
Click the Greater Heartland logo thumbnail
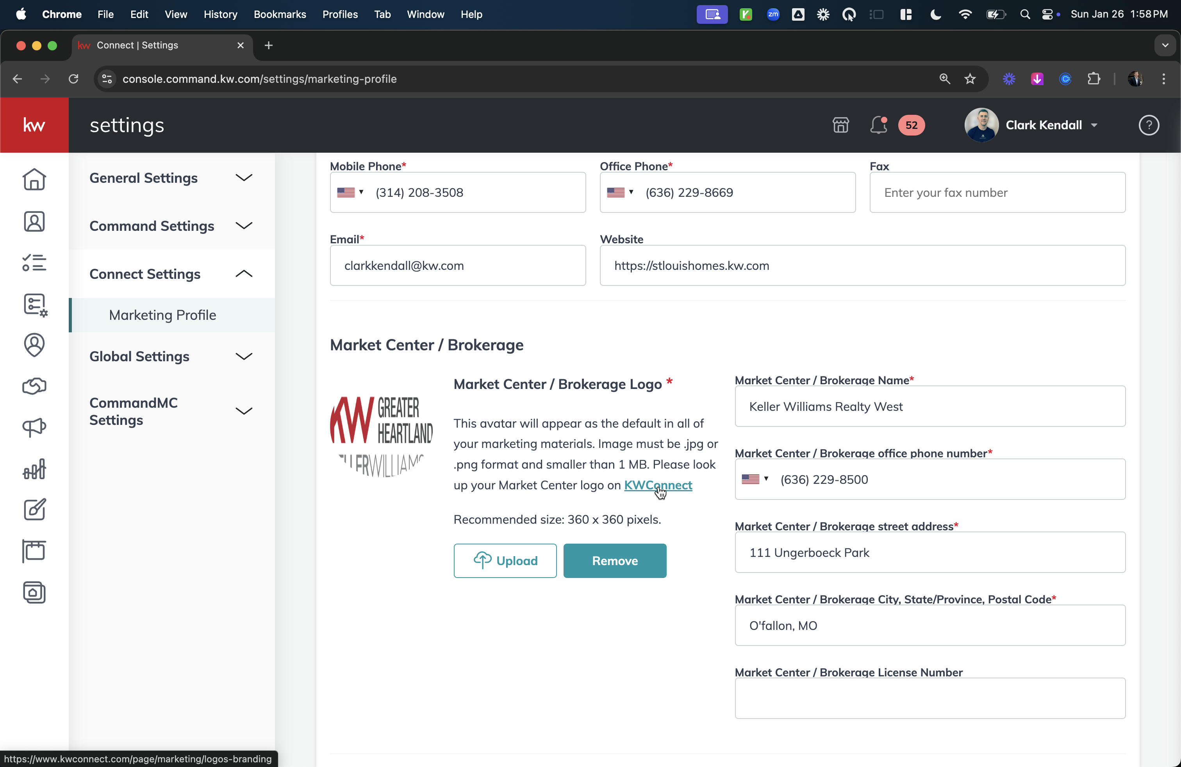(x=381, y=437)
